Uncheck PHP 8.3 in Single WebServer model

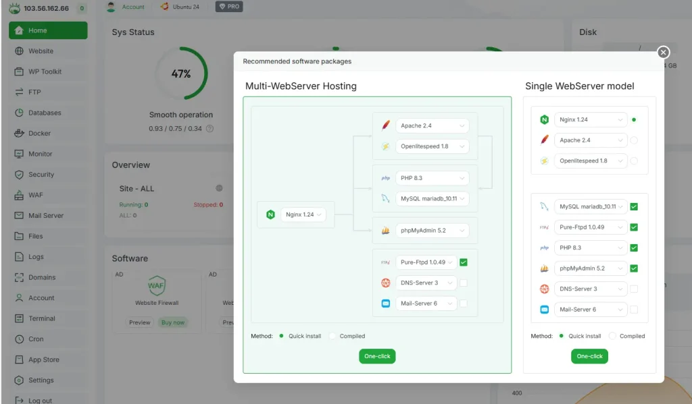click(x=634, y=248)
